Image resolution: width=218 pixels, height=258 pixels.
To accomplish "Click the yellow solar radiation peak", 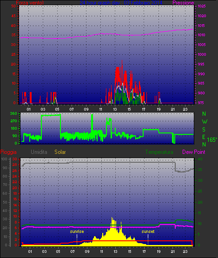I will pos(112,218).
